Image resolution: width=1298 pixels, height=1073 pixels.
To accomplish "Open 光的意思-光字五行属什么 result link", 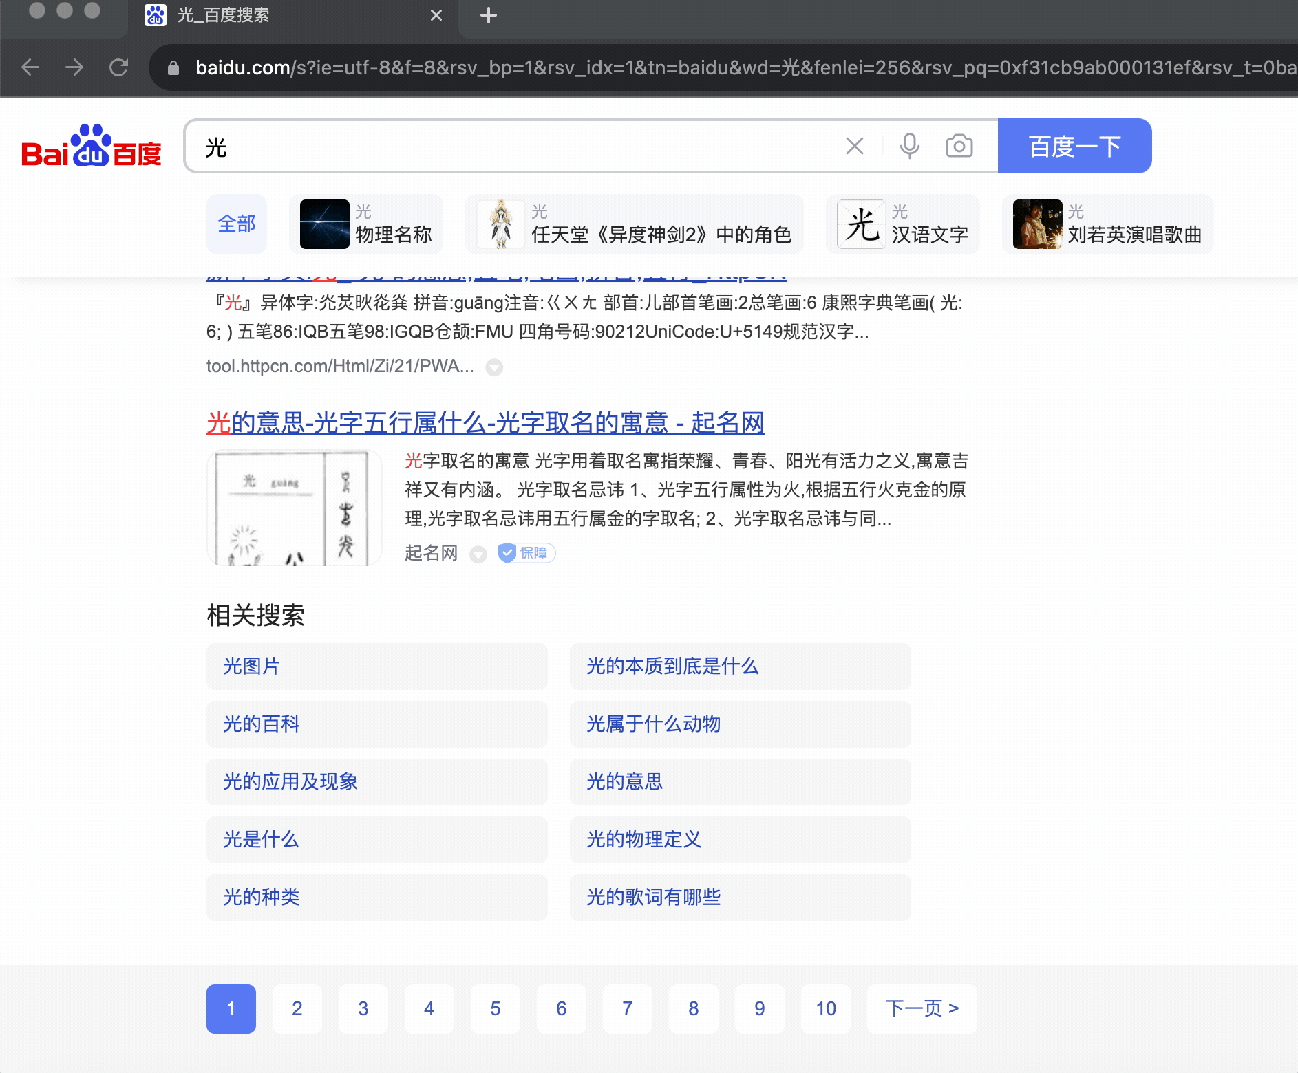I will (486, 422).
